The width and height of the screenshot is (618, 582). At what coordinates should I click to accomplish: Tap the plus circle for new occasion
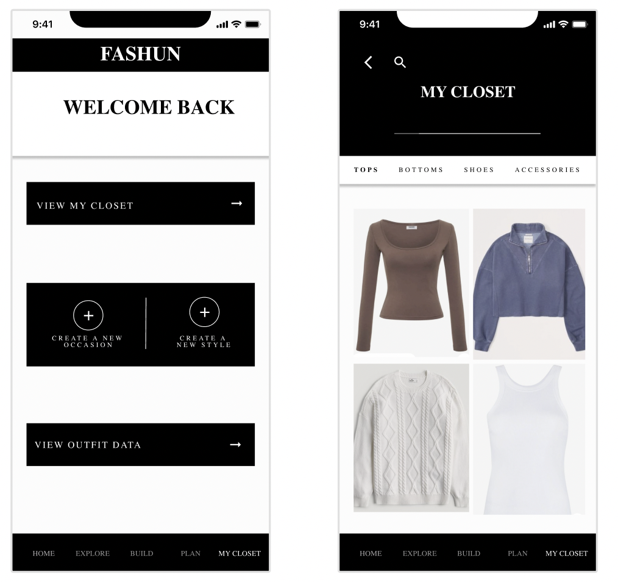88,315
